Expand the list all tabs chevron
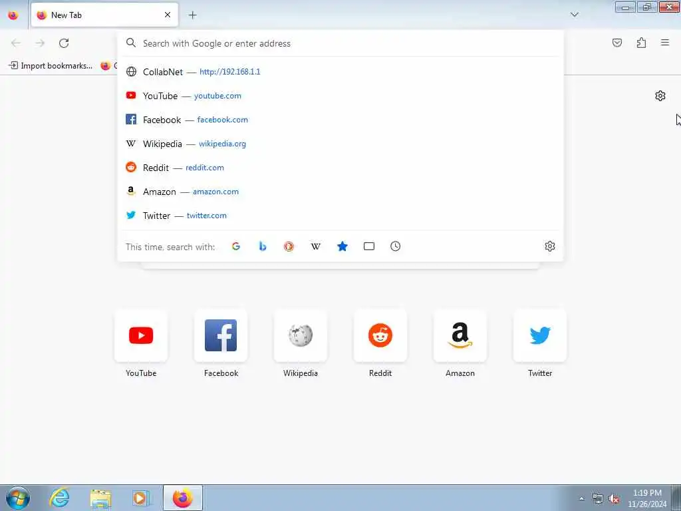 (x=574, y=15)
